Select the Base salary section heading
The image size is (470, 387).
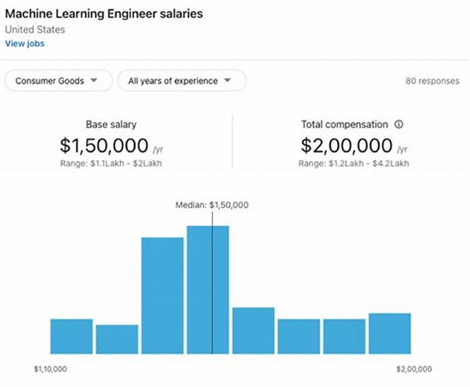pyautogui.click(x=111, y=124)
